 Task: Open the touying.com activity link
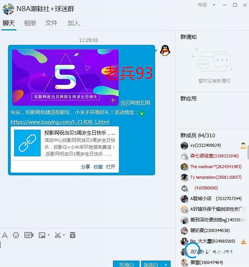point(60,122)
